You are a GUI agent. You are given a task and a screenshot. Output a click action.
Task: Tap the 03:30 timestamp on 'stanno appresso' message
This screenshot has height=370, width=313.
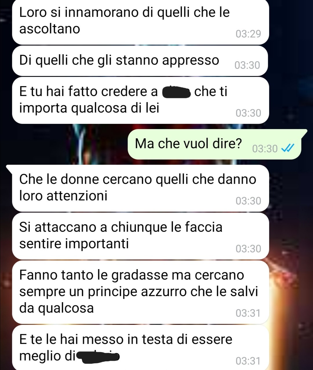click(x=247, y=65)
